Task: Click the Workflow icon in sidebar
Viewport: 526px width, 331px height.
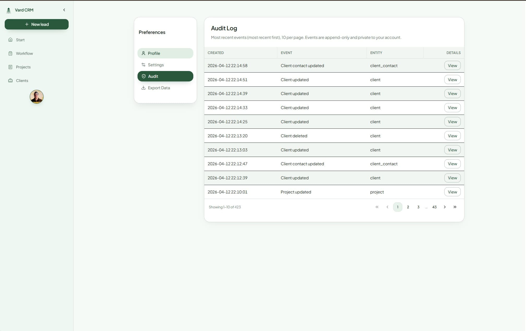Action: (x=10, y=53)
